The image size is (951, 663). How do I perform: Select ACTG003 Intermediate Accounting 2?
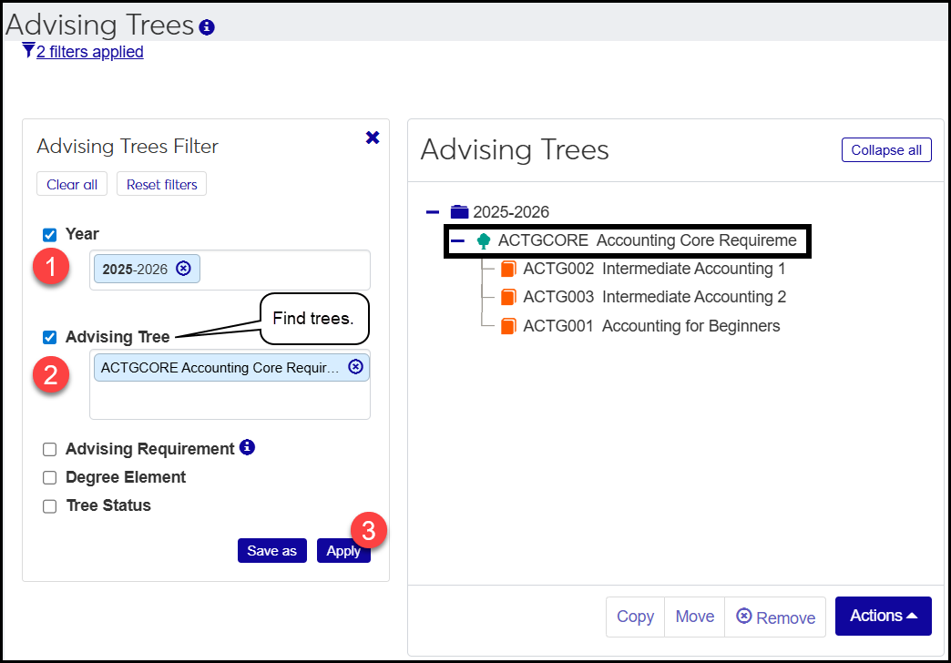(x=654, y=297)
